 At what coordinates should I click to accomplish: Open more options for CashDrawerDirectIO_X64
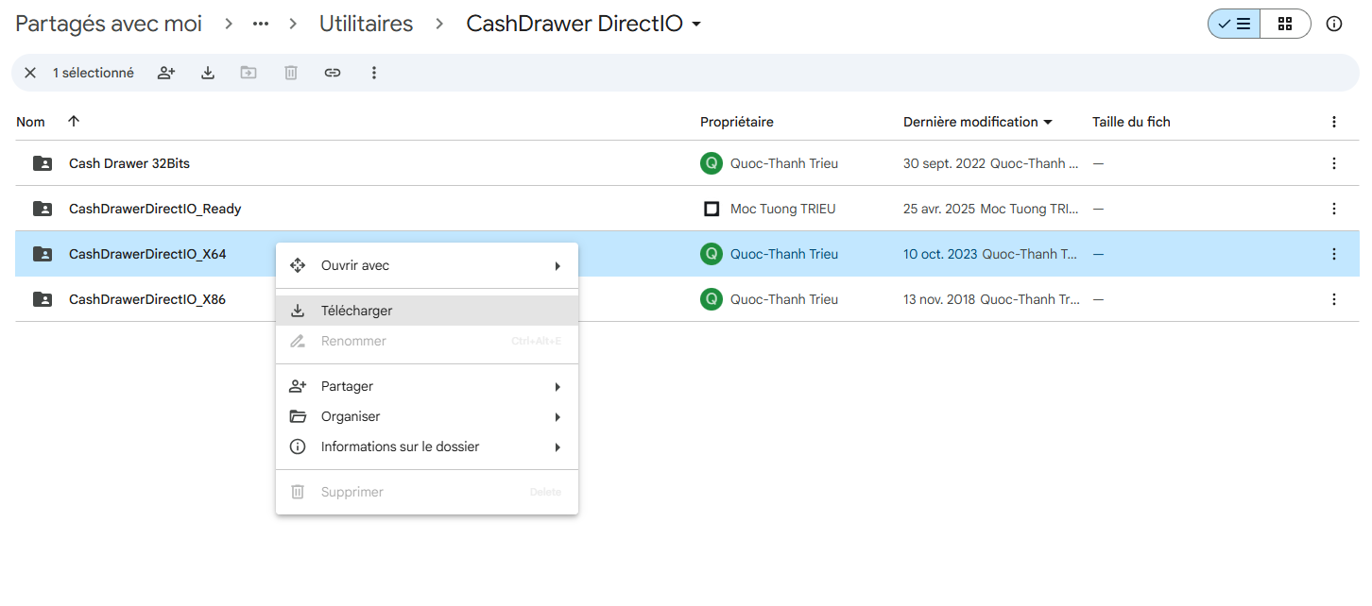point(1334,254)
